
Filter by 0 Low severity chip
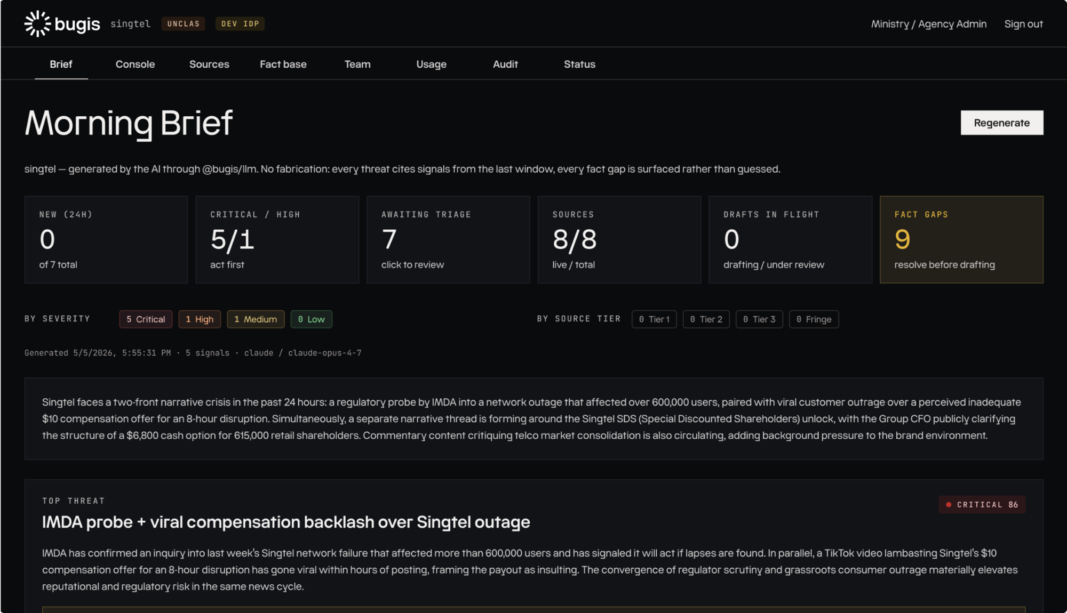pos(311,319)
